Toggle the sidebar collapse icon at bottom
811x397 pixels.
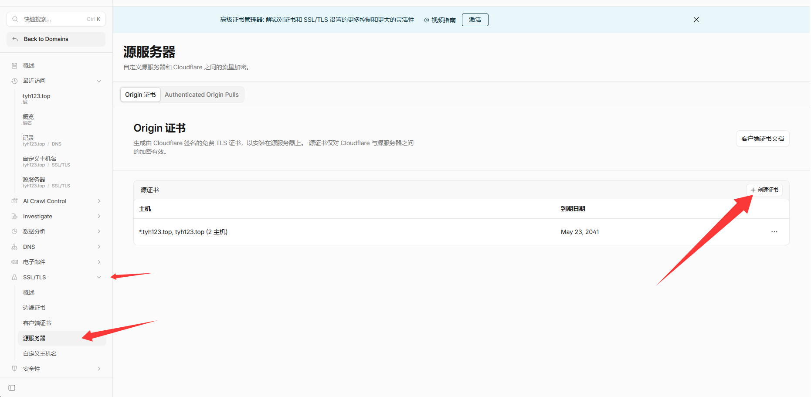pyautogui.click(x=12, y=388)
